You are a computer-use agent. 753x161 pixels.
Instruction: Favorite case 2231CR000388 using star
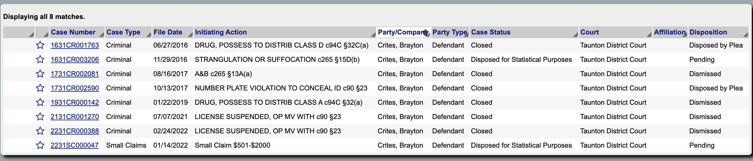(40, 131)
